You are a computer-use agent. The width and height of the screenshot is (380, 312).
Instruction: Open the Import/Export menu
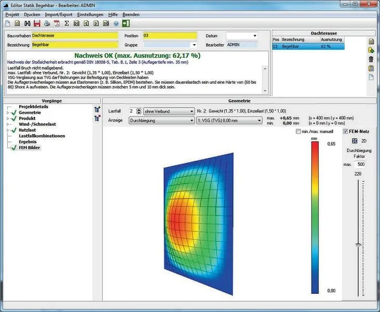[x=58, y=15]
